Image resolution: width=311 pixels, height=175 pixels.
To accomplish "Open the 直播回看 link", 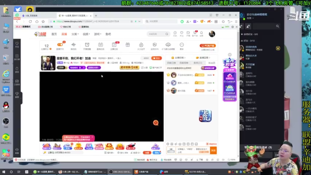I will pos(203,58).
